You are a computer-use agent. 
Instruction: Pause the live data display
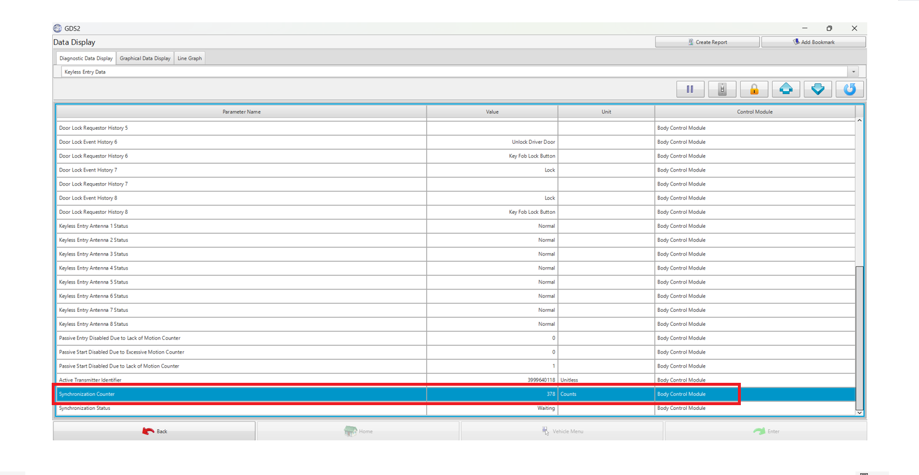(690, 89)
